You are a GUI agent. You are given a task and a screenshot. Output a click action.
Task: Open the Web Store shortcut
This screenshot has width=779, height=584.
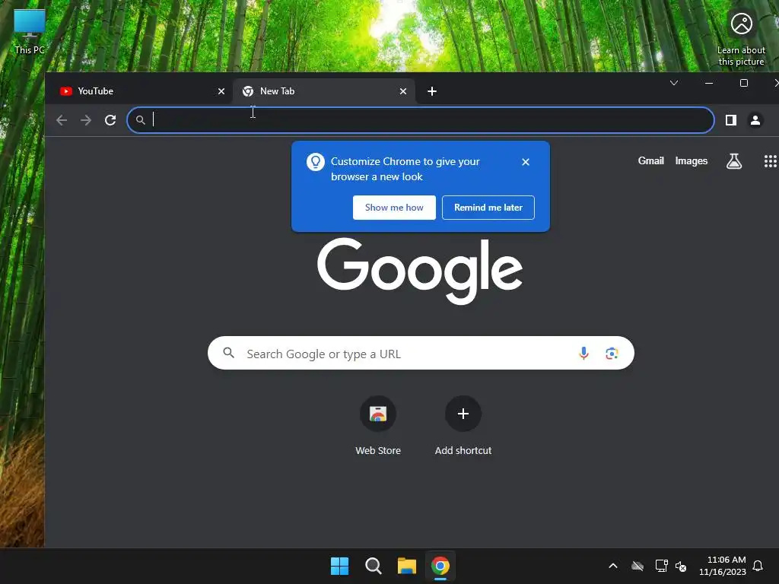pos(378,426)
